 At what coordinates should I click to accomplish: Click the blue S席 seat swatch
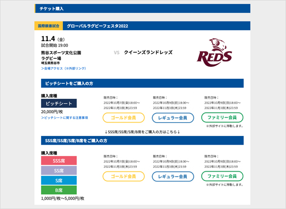tap(59, 180)
